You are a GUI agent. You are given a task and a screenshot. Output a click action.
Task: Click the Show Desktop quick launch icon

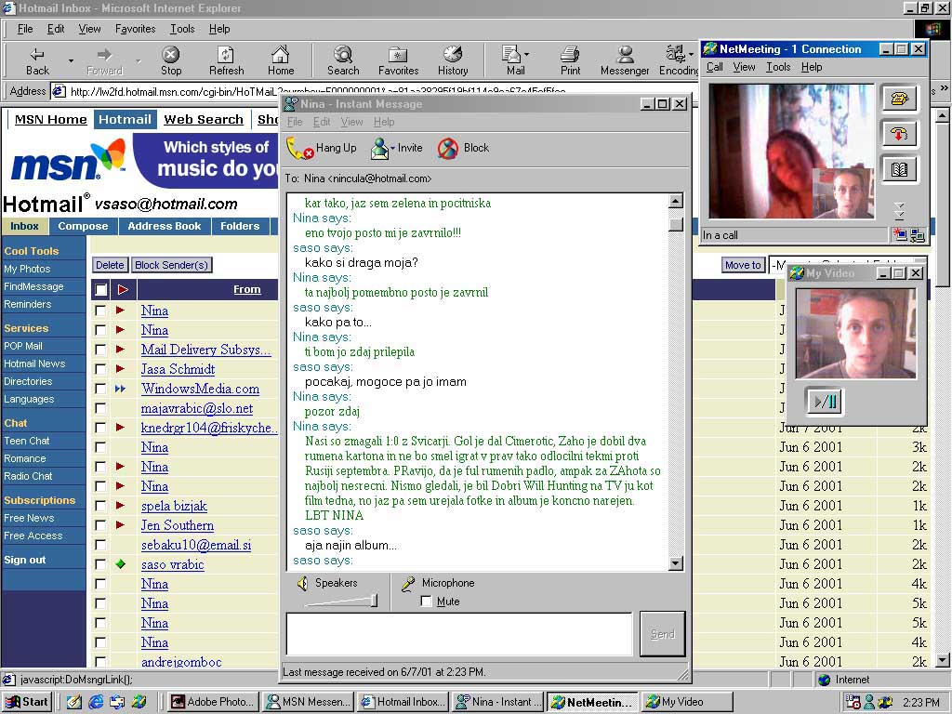click(74, 702)
